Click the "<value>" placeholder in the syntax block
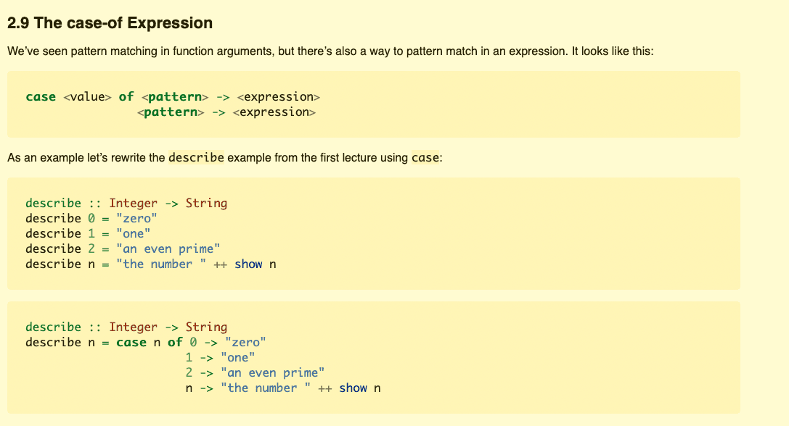Screen dimensions: 789x426 pos(87,96)
